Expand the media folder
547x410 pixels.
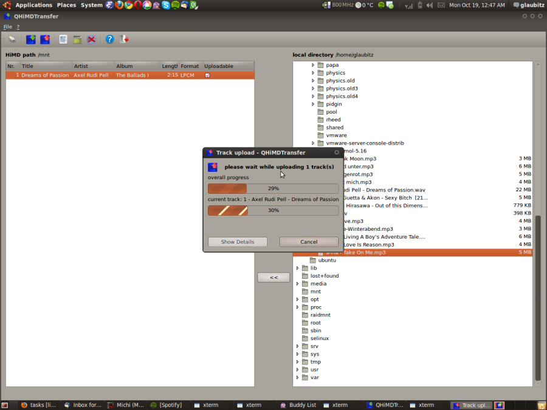298,284
